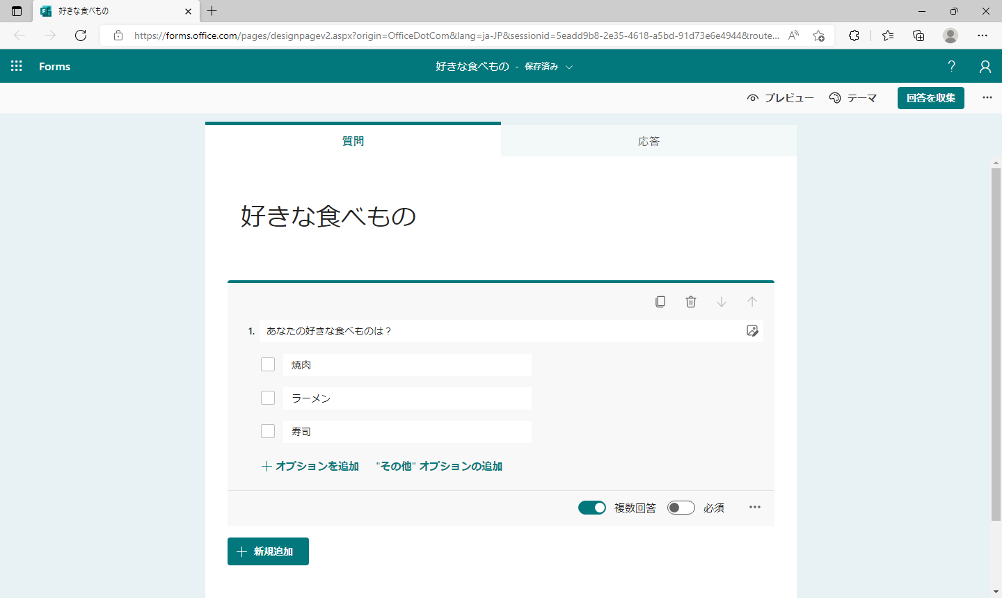Screen dimensions: 1002x598
Task: Open the help question mark icon
Action: click(x=951, y=66)
